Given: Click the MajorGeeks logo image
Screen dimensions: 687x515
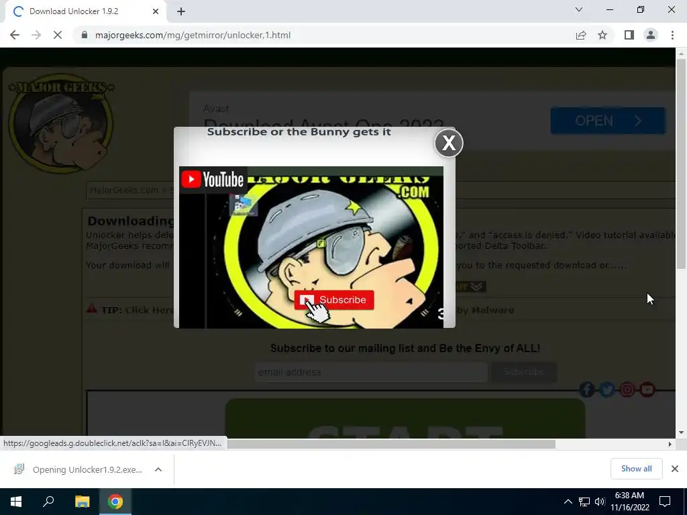Looking at the screenshot, I should 61,123.
